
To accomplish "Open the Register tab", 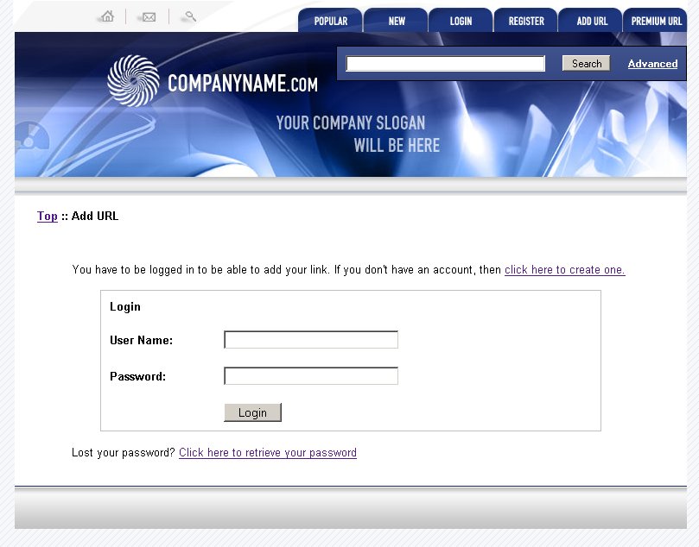I will [526, 21].
